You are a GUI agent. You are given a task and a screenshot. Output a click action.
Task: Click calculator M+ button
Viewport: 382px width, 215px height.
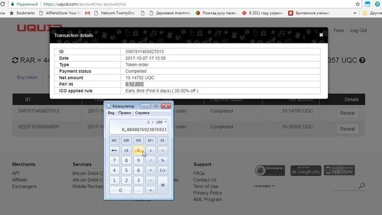point(150,140)
